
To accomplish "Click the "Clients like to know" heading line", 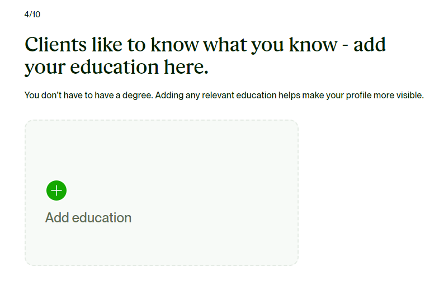I will [x=205, y=45].
